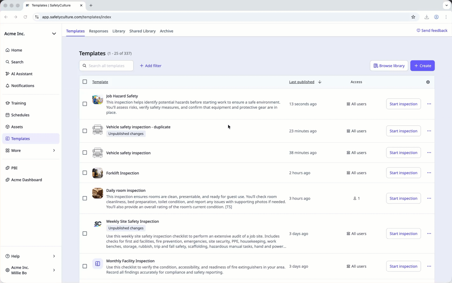Click Forklift Inspection thumbnail image
The height and width of the screenshot is (283, 452).
[97, 173]
